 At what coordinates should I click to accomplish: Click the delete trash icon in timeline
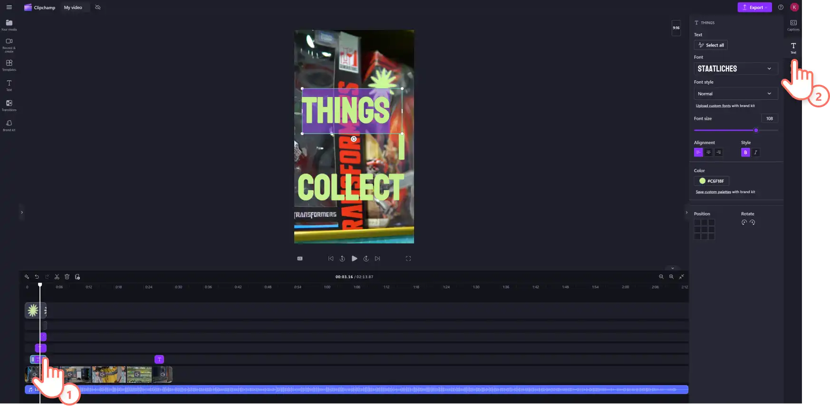click(x=67, y=277)
